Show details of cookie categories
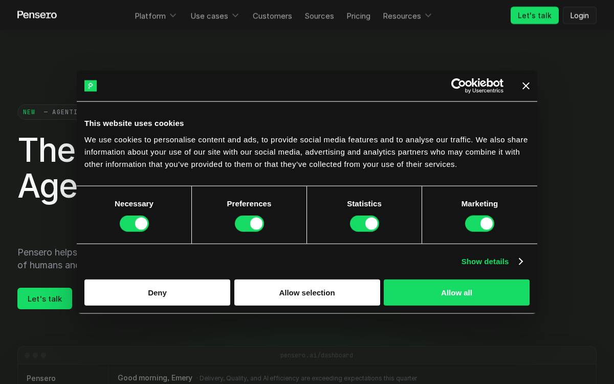614x384 pixels. [492, 262]
